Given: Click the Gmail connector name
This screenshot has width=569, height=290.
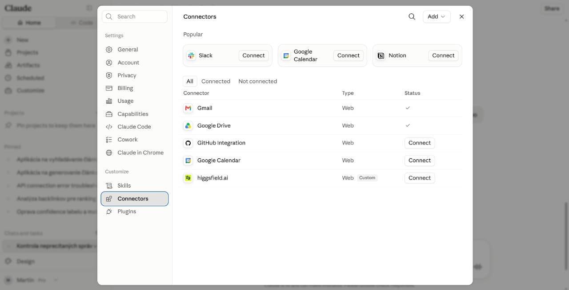Looking at the screenshot, I should pyautogui.click(x=204, y=108).
